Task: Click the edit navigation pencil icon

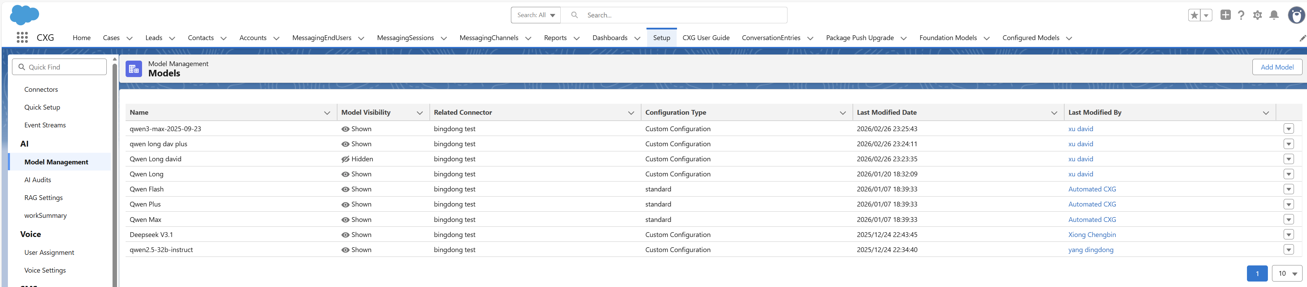Action: (x=1302, y=38)
